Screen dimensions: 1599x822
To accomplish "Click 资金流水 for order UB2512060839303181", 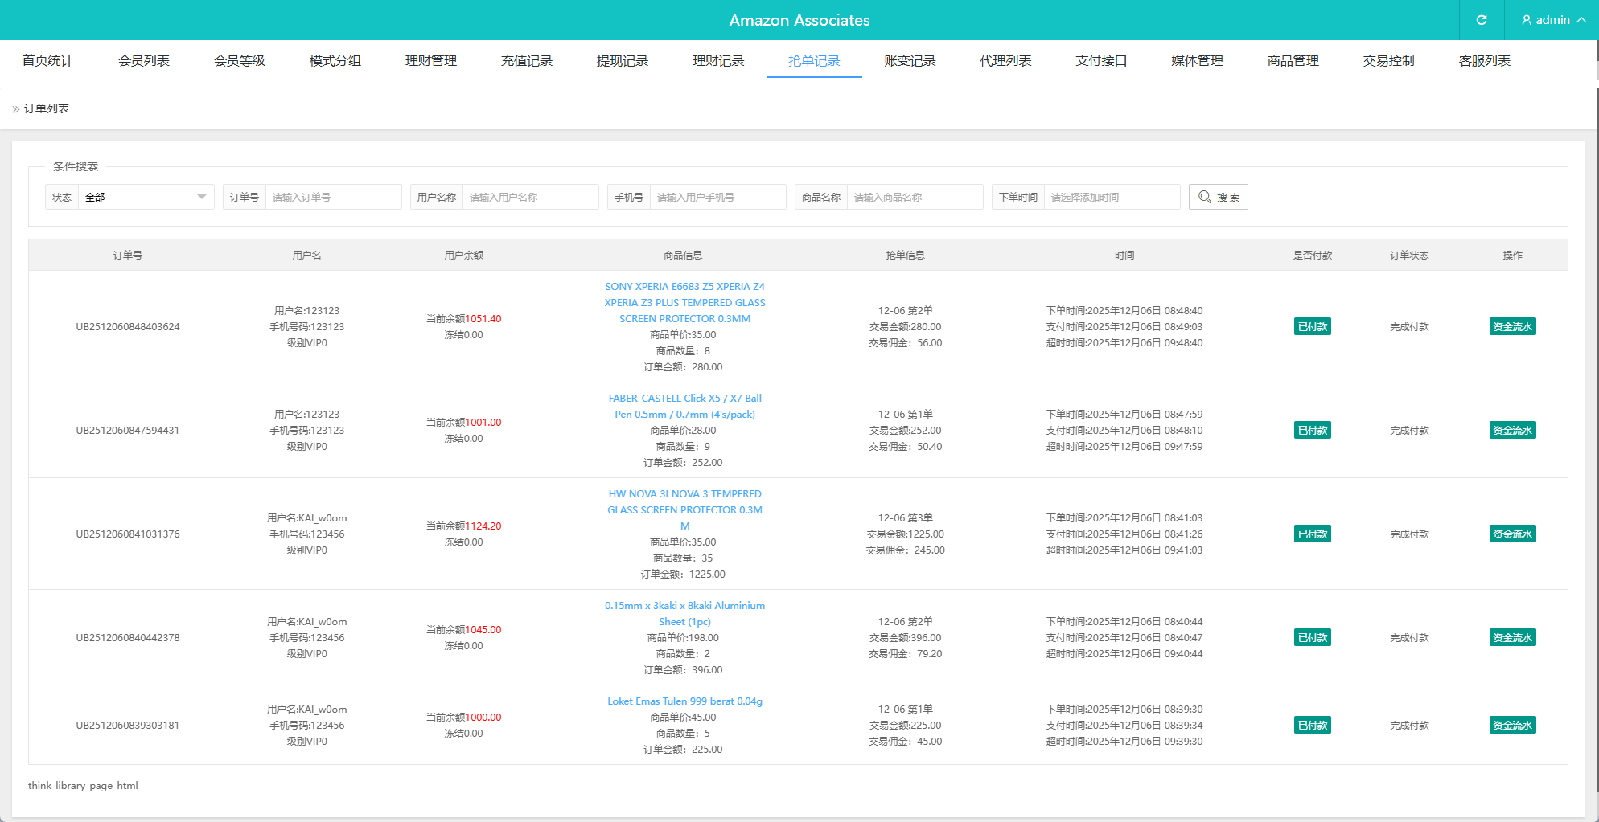I will pyautogui.click(x=1512, y=725).
